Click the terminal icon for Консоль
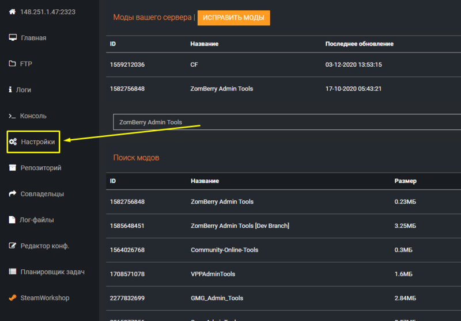Image resolution: width=461 pixels, height=321 pixels. pos(12,116)
